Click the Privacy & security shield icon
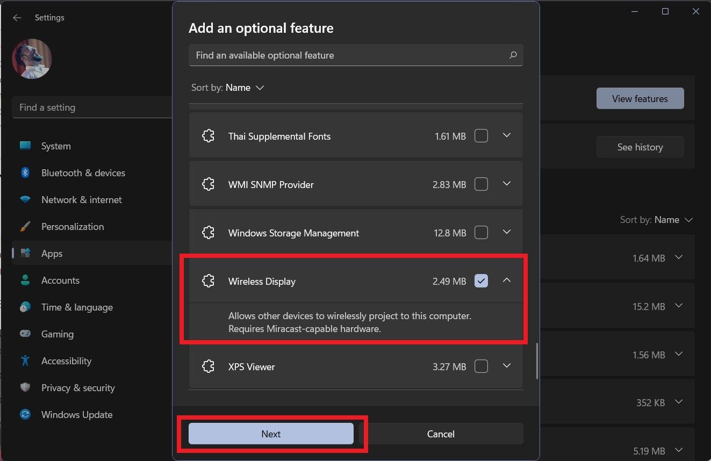Screen dimensions: 711x461 25,388
